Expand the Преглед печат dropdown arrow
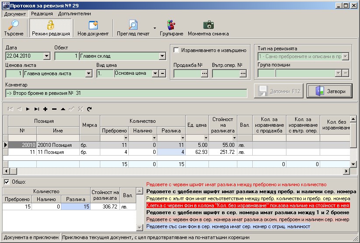Viewport: 360px width, 243px height. pyautogui.click(x=155, y=28)
